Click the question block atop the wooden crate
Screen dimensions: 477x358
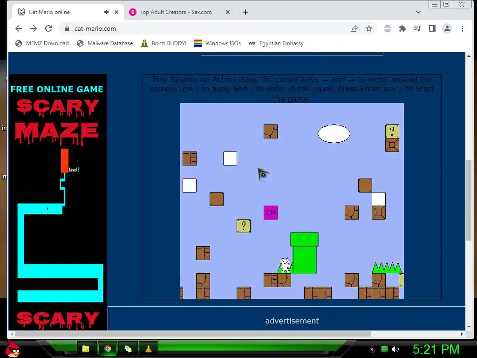click(x=392, y=131)
